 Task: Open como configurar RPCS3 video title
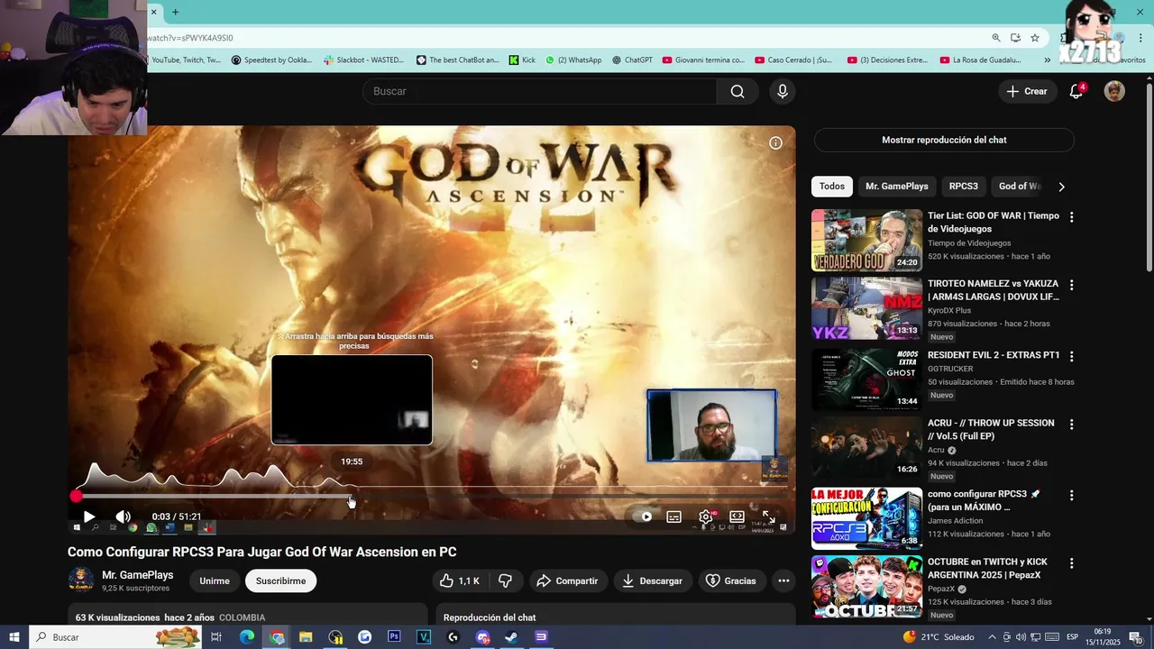[984, 500]
